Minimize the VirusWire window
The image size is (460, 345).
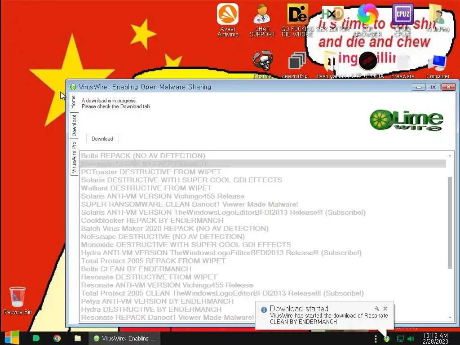(419, 87)
